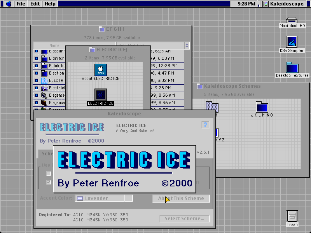Open the Apple menu
Screen dimensions: 311x233
pos(9,3)
